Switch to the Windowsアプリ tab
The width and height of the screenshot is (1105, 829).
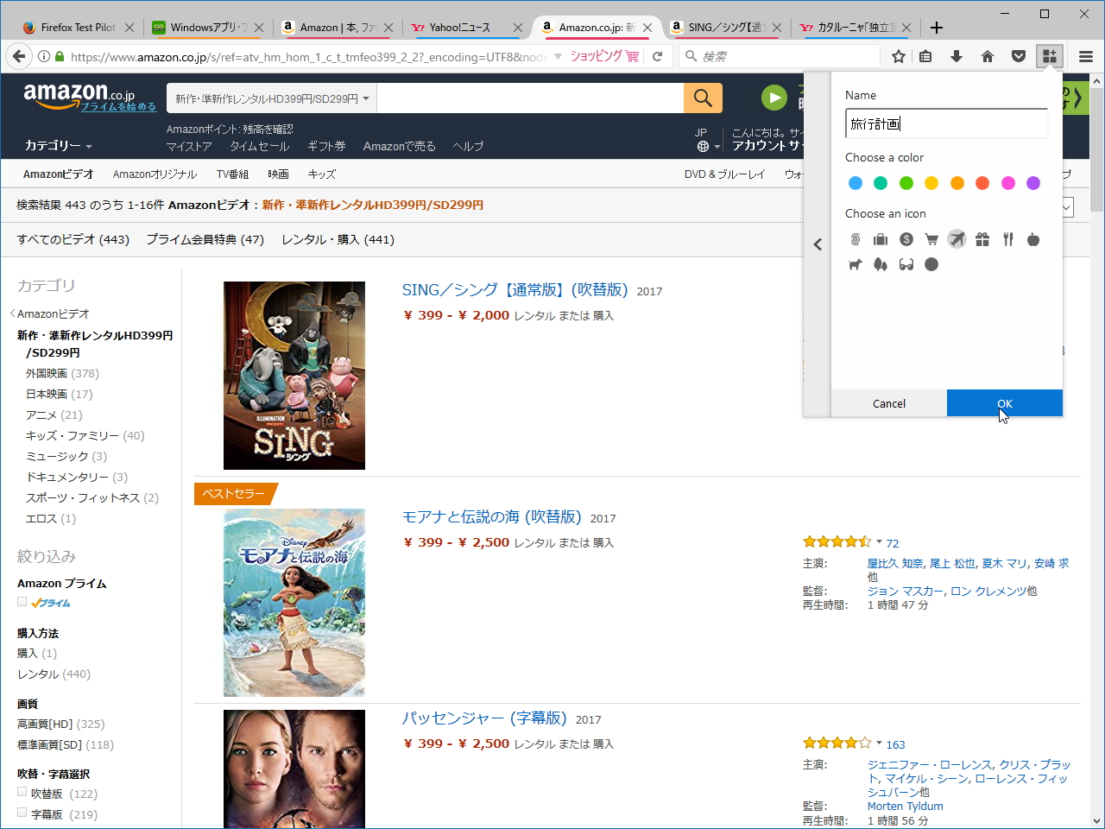pyautogui.click(x=207, y=28)
